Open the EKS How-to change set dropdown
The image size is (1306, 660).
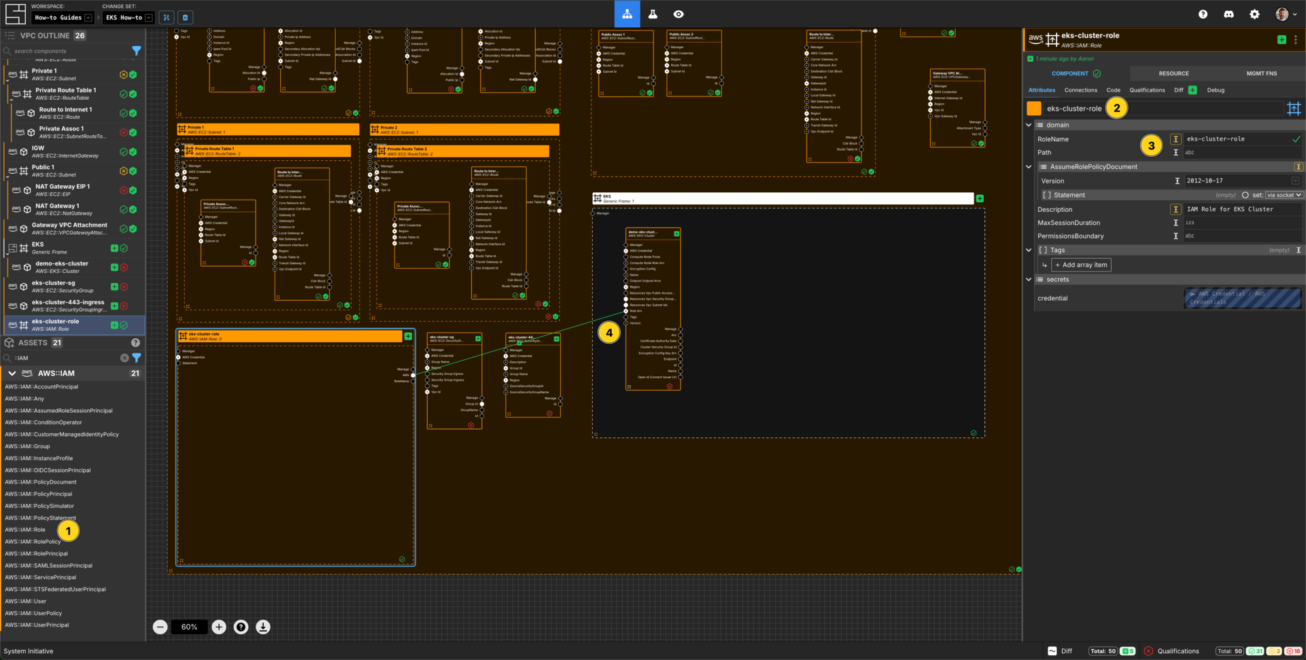coord(128,18)
